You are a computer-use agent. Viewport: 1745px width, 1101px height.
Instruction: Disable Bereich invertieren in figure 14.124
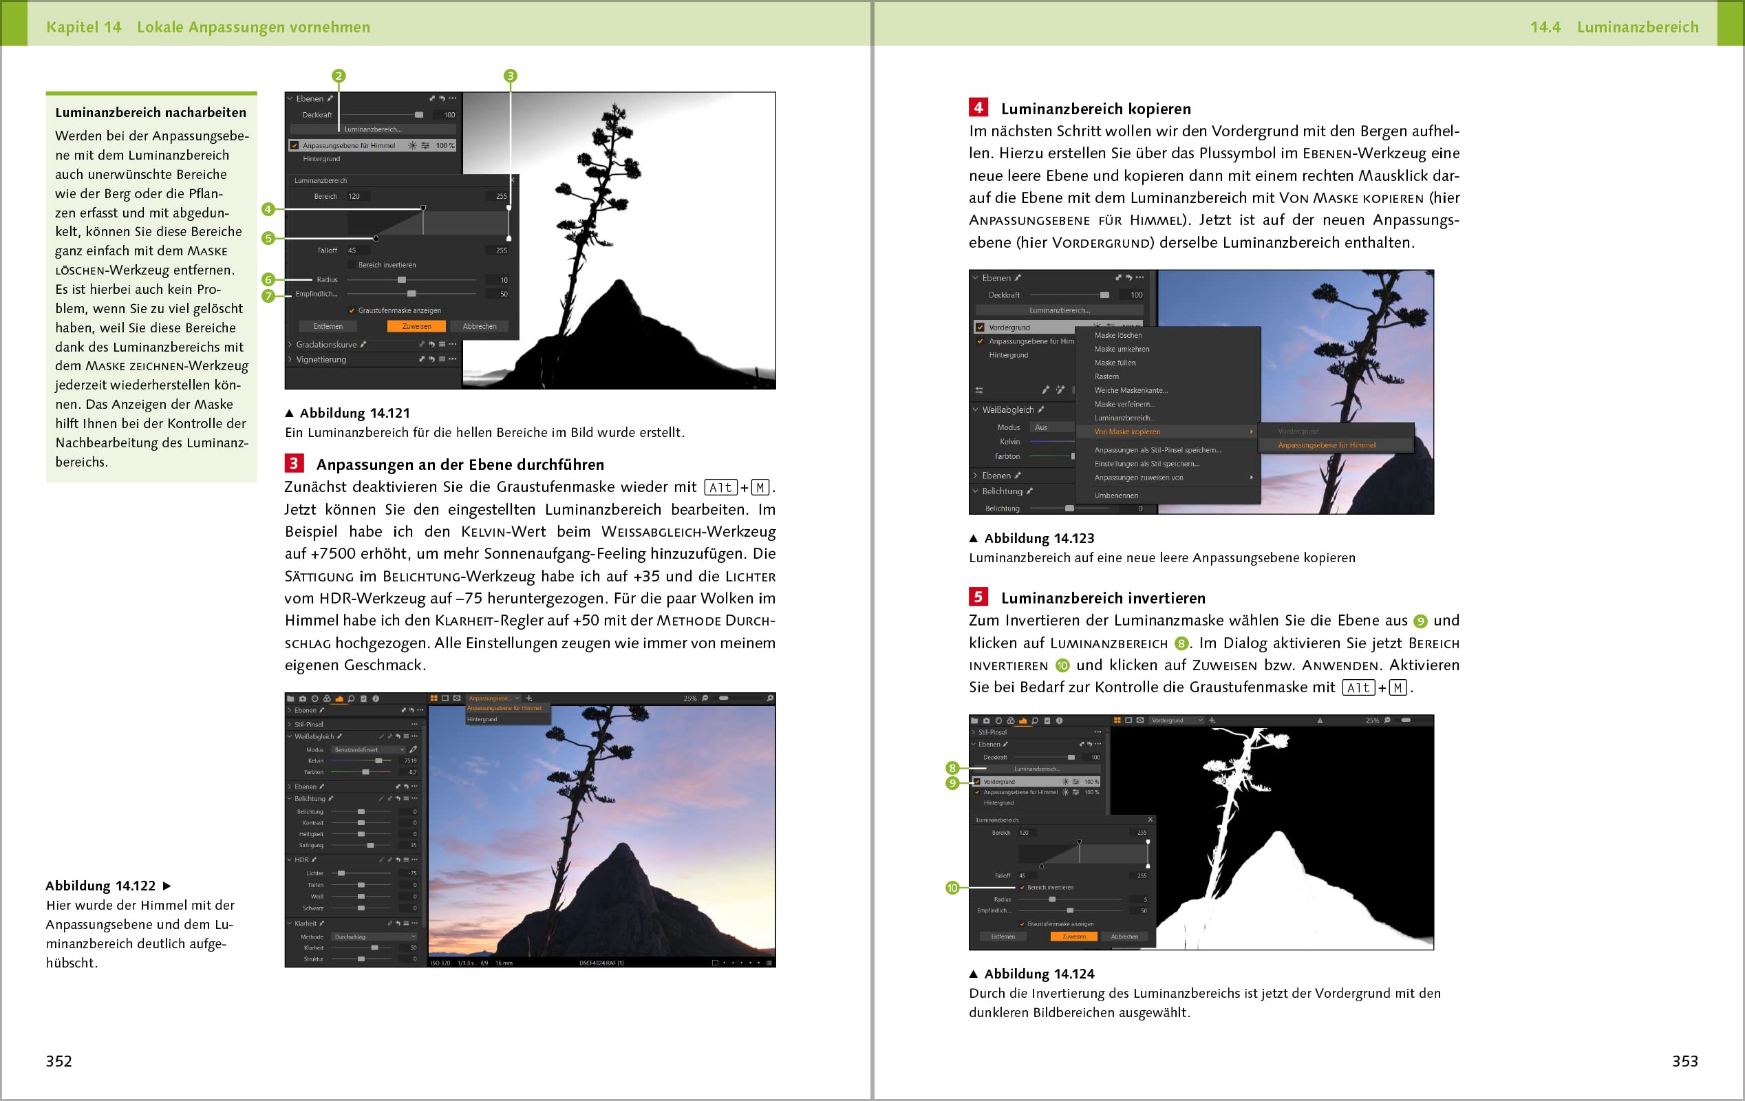pos(1022,888)
